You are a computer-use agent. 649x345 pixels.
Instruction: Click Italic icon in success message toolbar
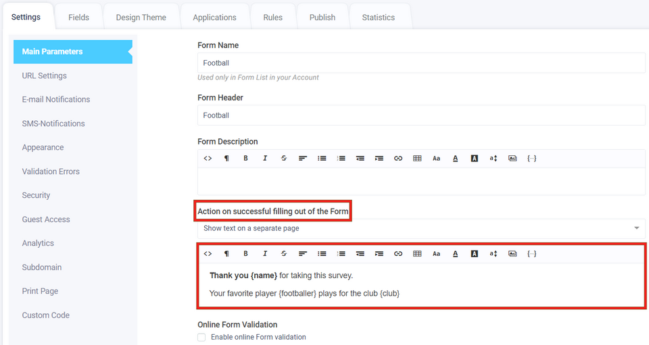(265, 254)
